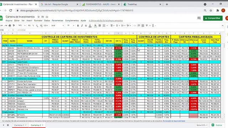Collapse the toolbar with the up chevron
This screenshot has width=228, height=128.
(222, 26)
